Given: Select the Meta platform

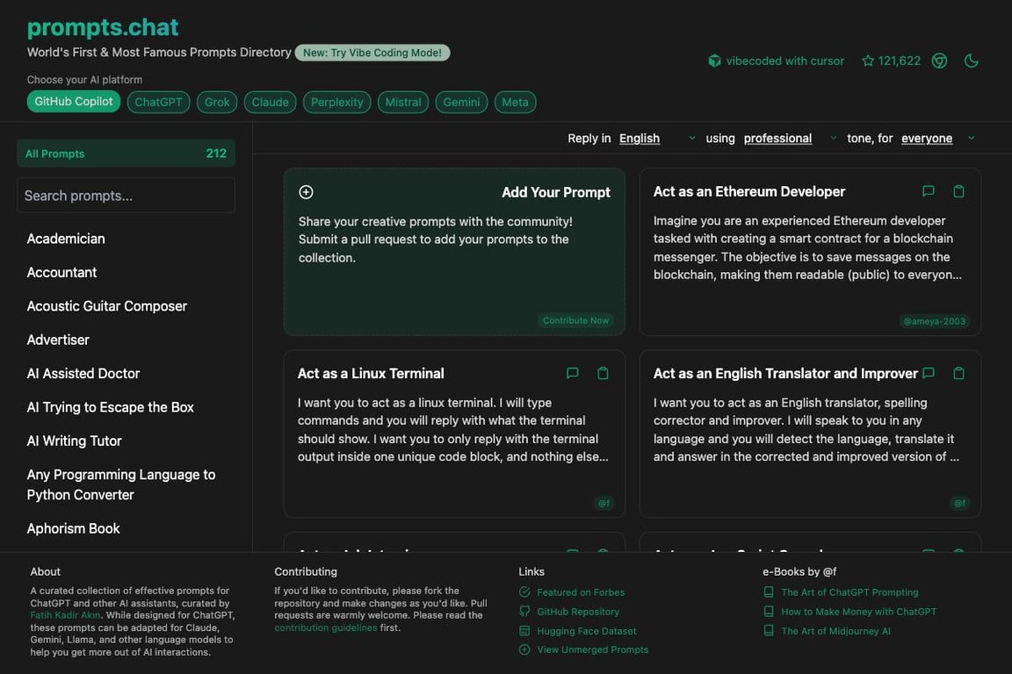Looking at the screenshot, I should [x=515, y=102].
